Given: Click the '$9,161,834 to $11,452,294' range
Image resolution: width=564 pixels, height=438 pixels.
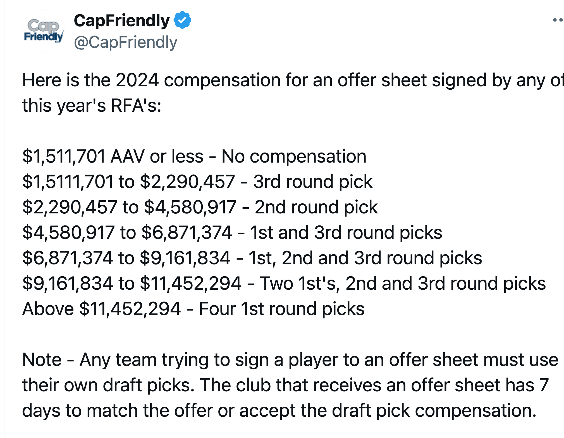Looking at the screenshot, I should point(132,284).
